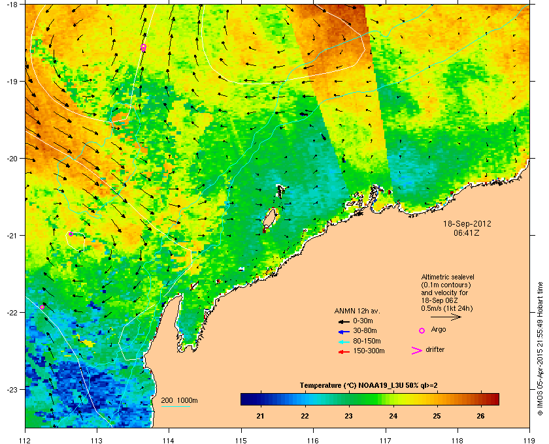Click the magenta Argo circle in legend
549x444 pixels.
[x=422, y=330]
